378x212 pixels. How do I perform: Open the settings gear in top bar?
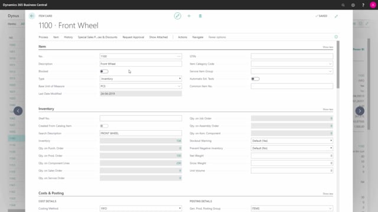coord(353,5)
